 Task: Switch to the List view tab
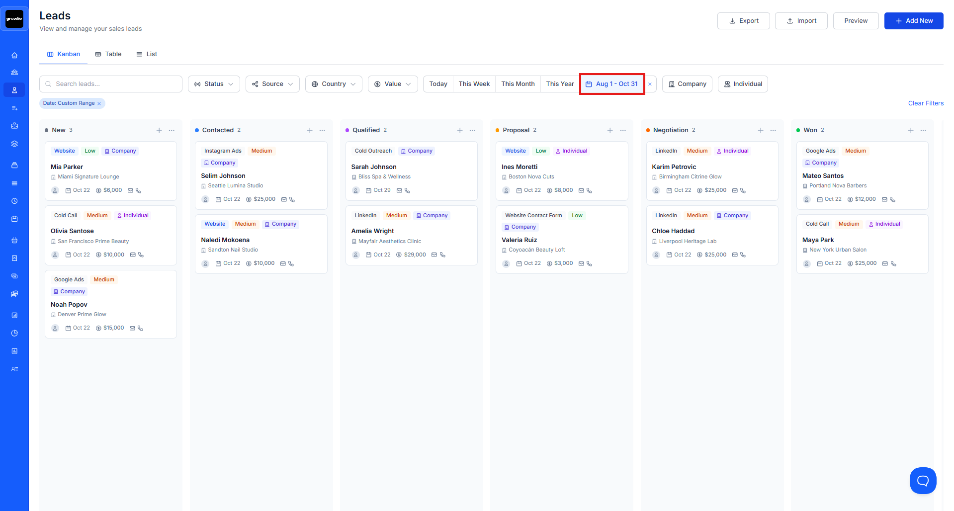[147, 54]
